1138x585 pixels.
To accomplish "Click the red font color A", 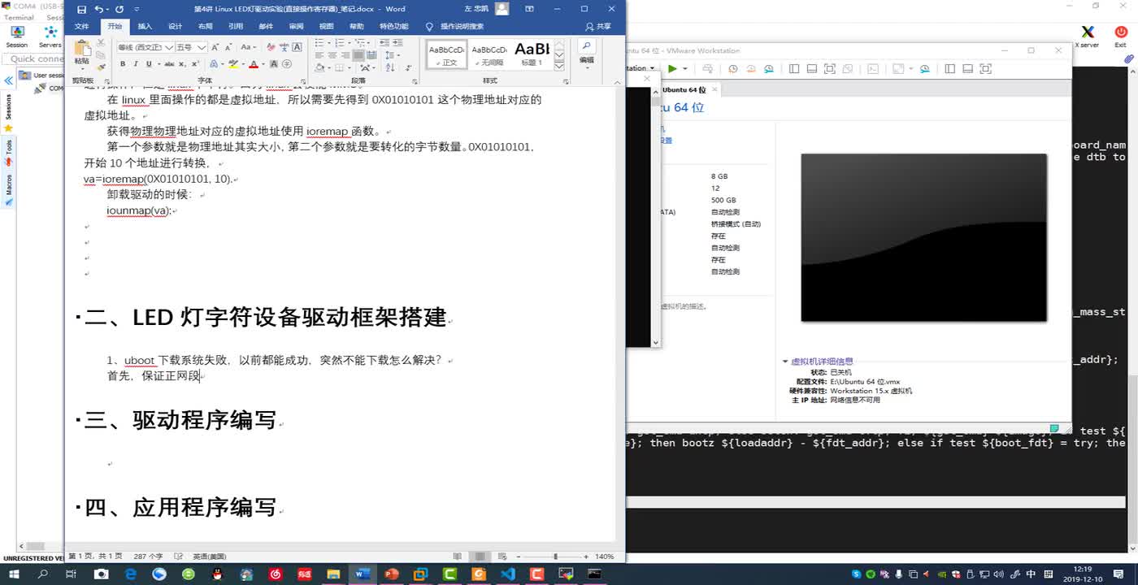I will (253, 64).
